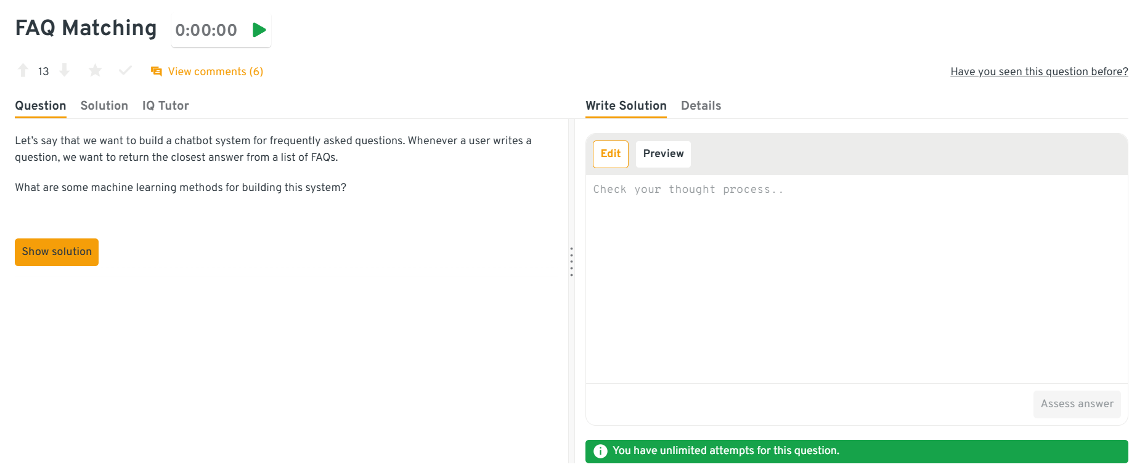The width and height of the screenshot is (1145, 475).
Task: Open the Details tab
Action: pyautogui.click(x=701, y=105)
